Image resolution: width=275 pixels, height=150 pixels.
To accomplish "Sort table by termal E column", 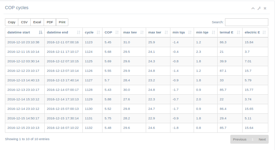I will tap(230, 32).
